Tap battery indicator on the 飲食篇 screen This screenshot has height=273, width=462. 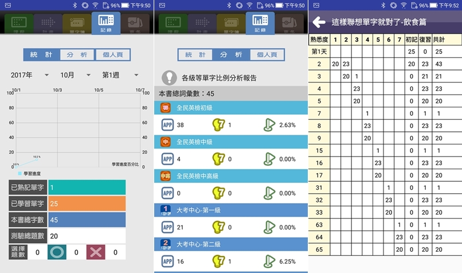pyautogui.click(x=433, y=5)
